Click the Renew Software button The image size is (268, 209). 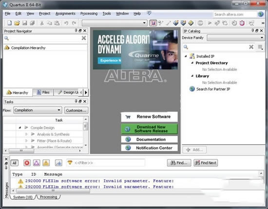[x=149, y=117]
